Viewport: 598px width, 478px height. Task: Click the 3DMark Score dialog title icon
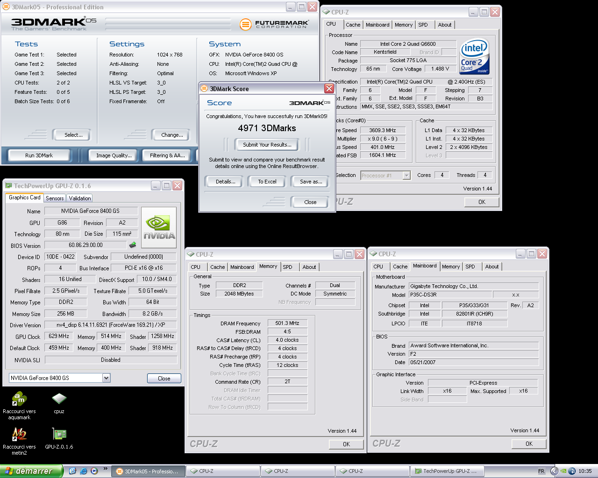[x=204, y=89]
